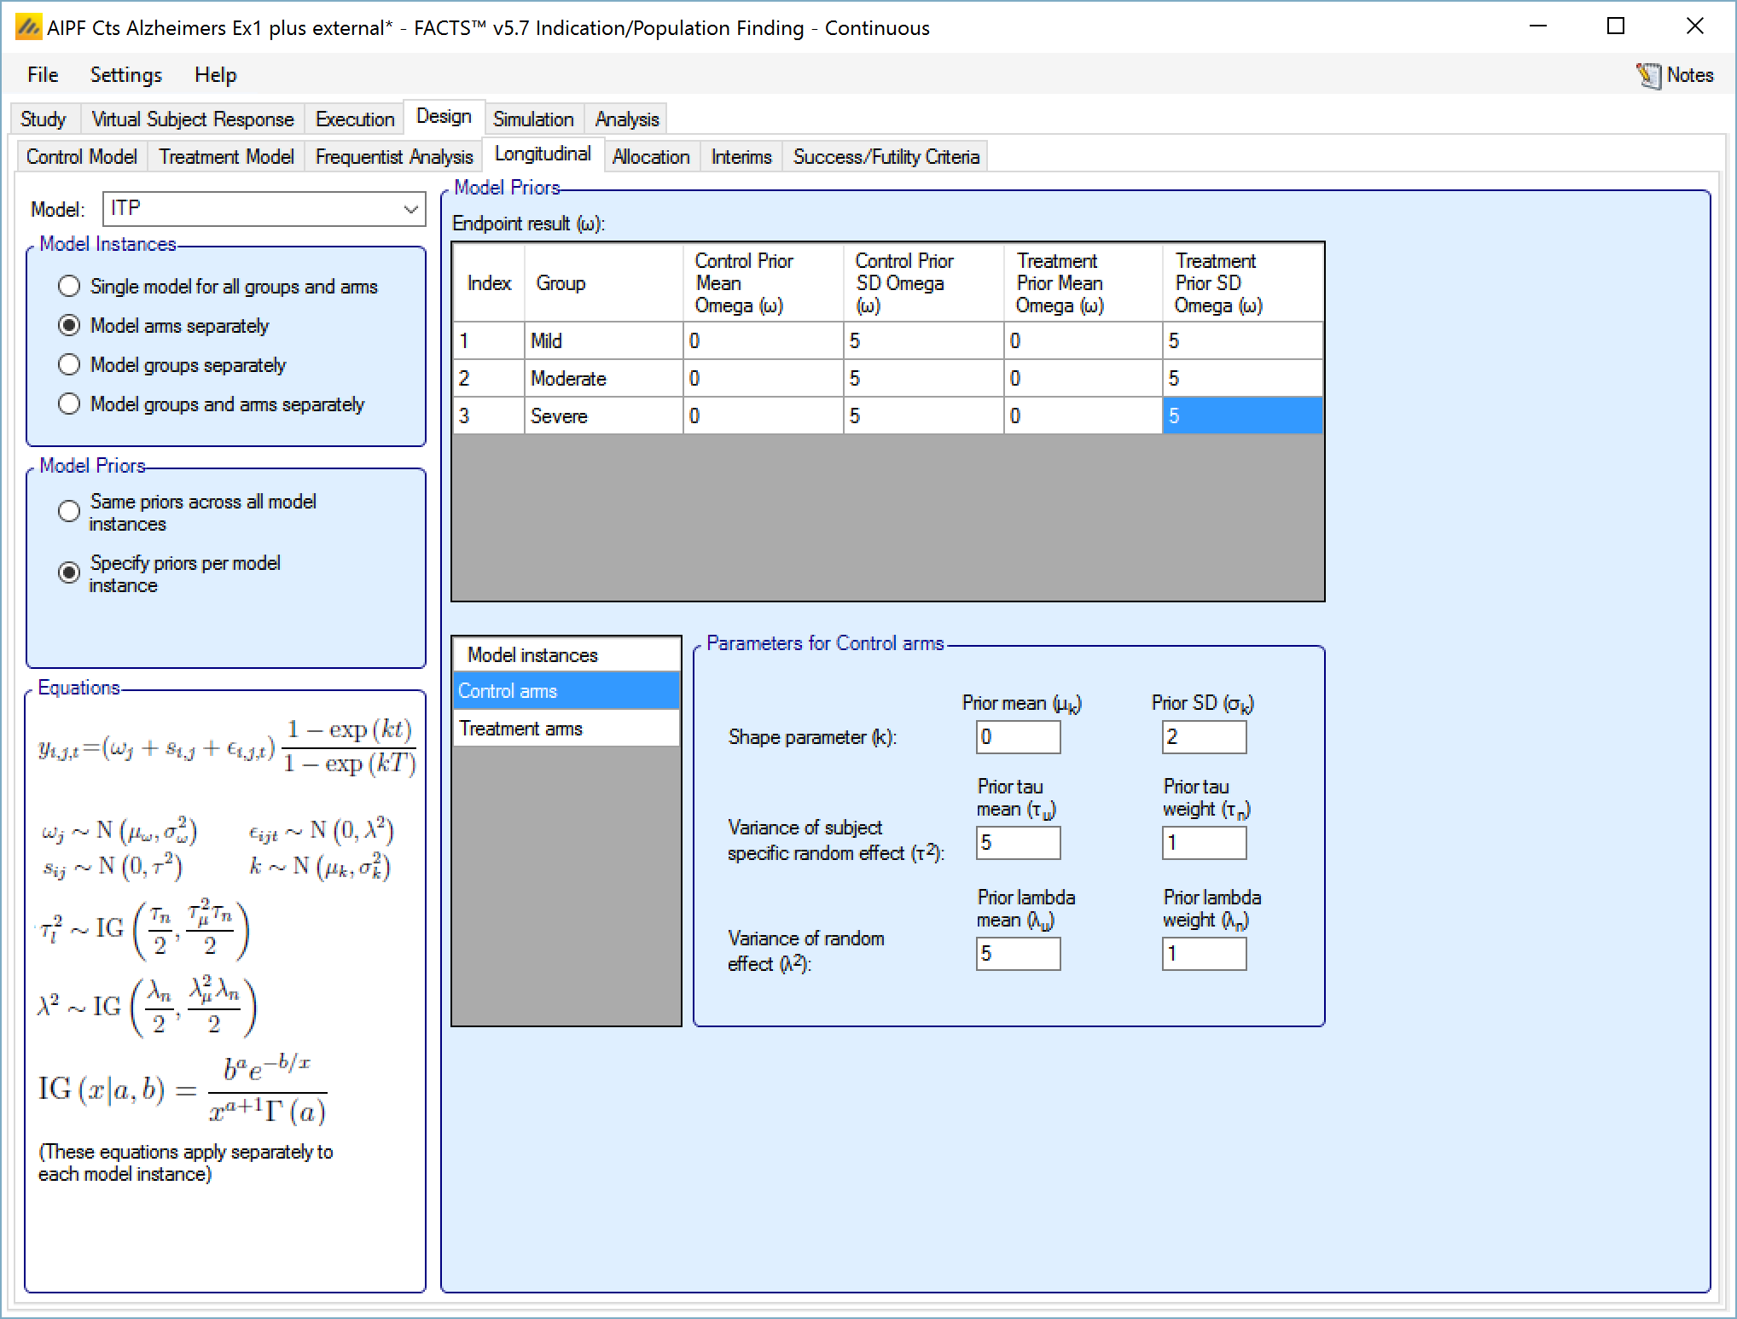Select 'Control arms' in Model instances list
This screenshot has width=1737, height=1319.
508,691
